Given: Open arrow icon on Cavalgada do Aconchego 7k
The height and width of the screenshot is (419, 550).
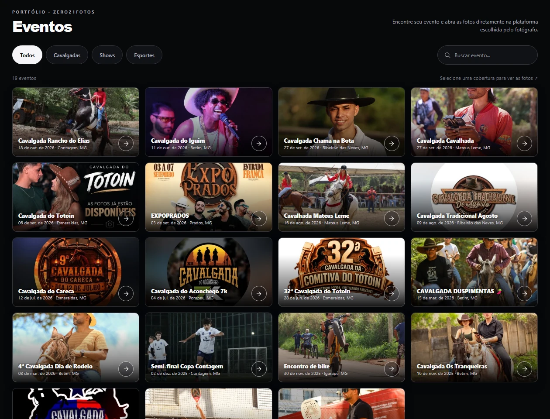Looking at the screenshot, I should pyautogui.click(x=259, y=294).
